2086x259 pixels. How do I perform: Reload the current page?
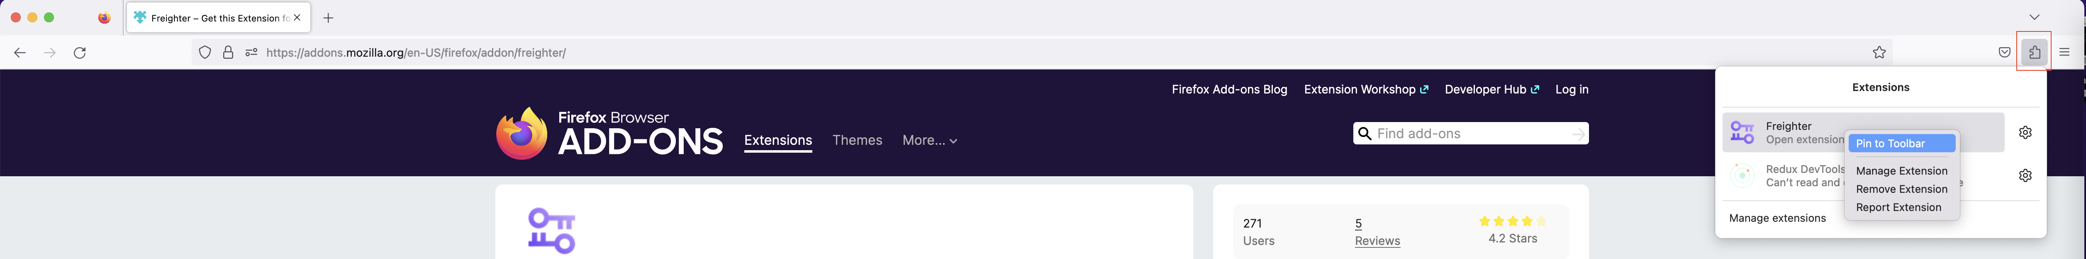tap(80, 53)
